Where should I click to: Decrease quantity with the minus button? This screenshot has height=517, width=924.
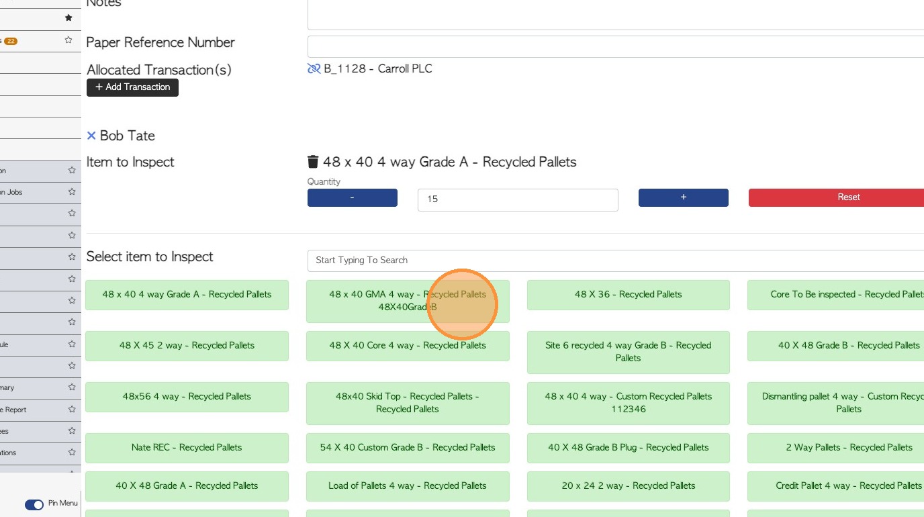353,197
